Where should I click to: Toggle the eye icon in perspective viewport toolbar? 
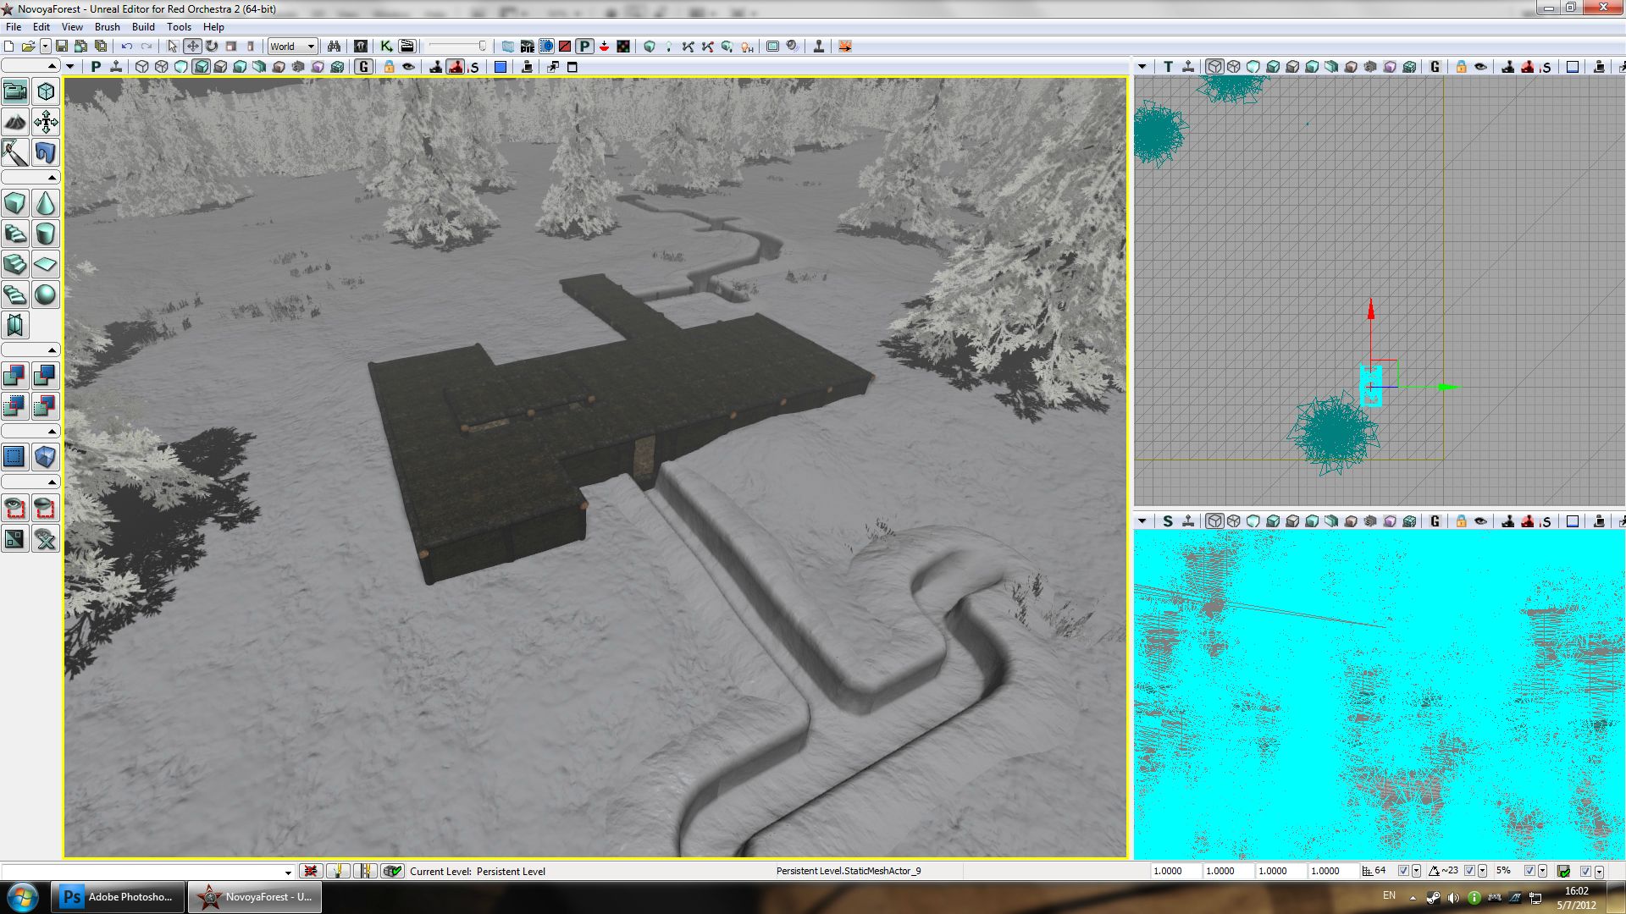click(x=408, y=67)
